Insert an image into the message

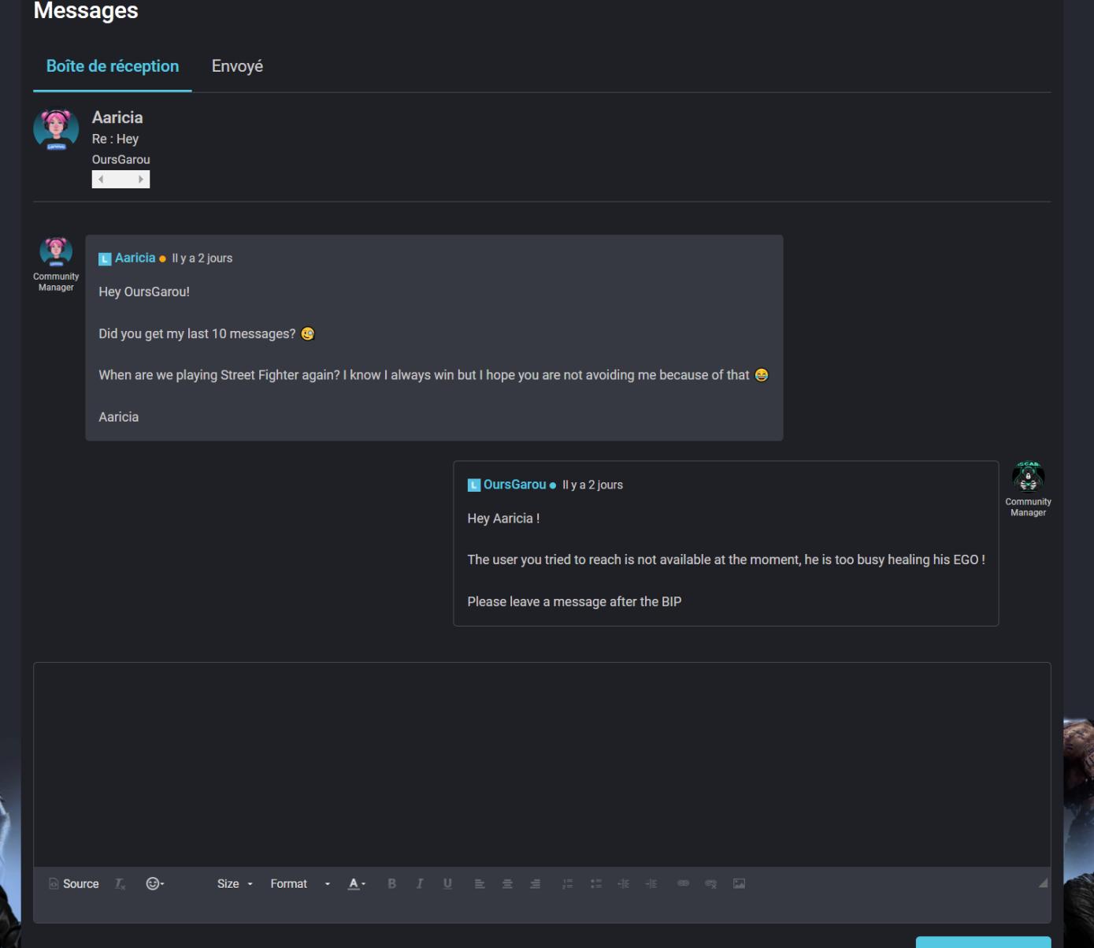(739, 883)
